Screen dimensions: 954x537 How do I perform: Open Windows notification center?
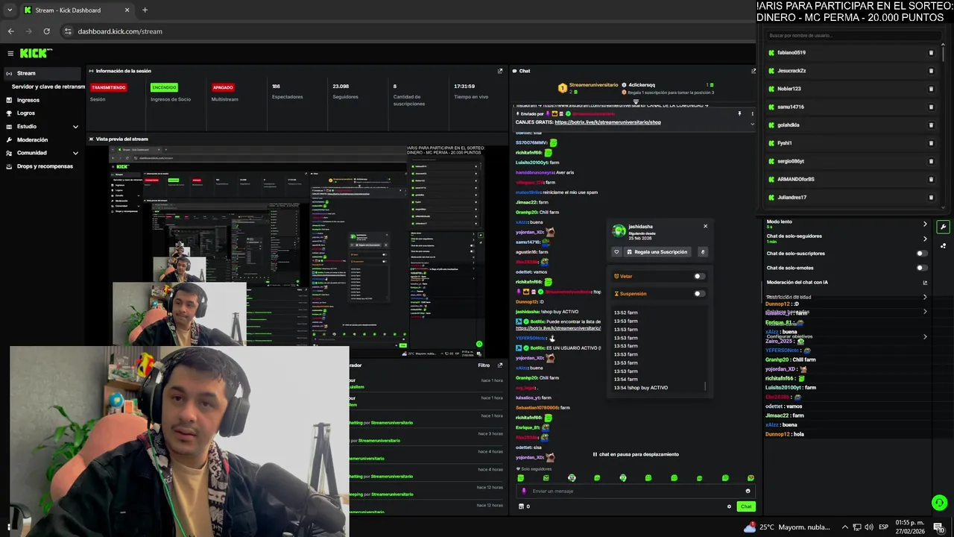point(938,527)
